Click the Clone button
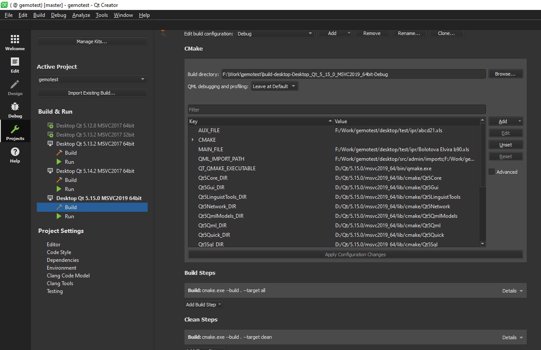This screenshot has width=541, height=350. (447, 33)
